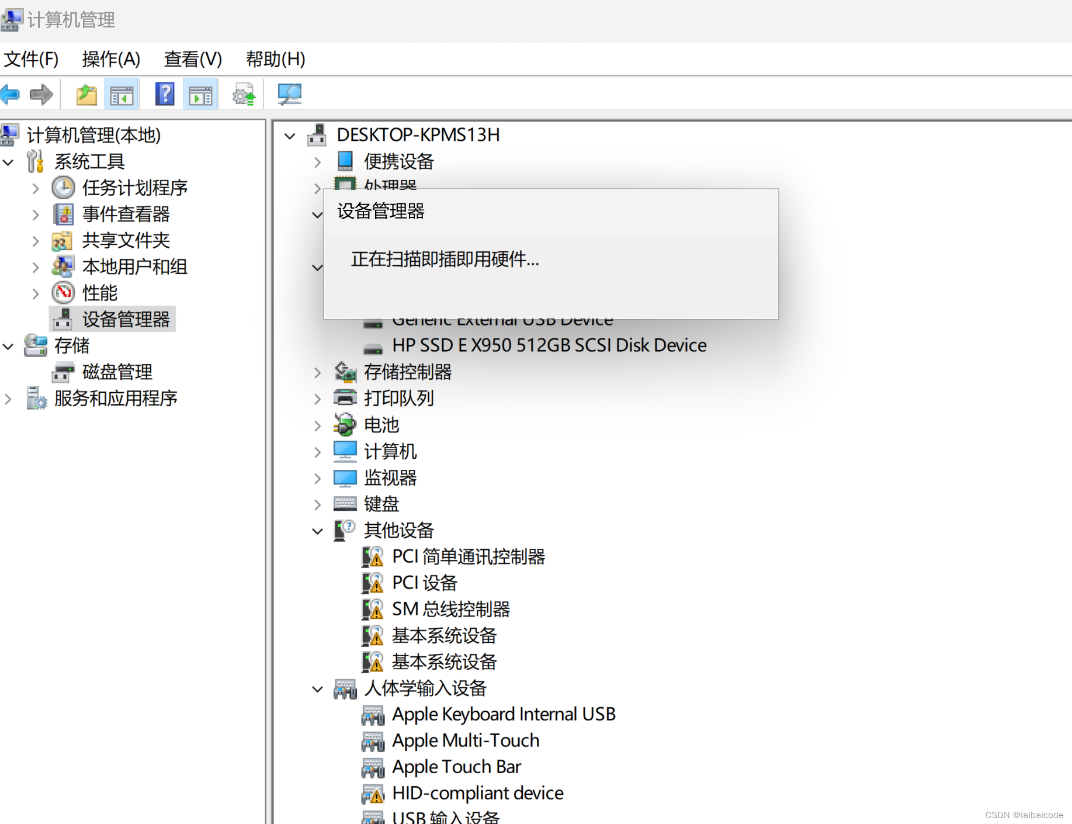Expand the 任务计划程序 node

click(36, 188)
